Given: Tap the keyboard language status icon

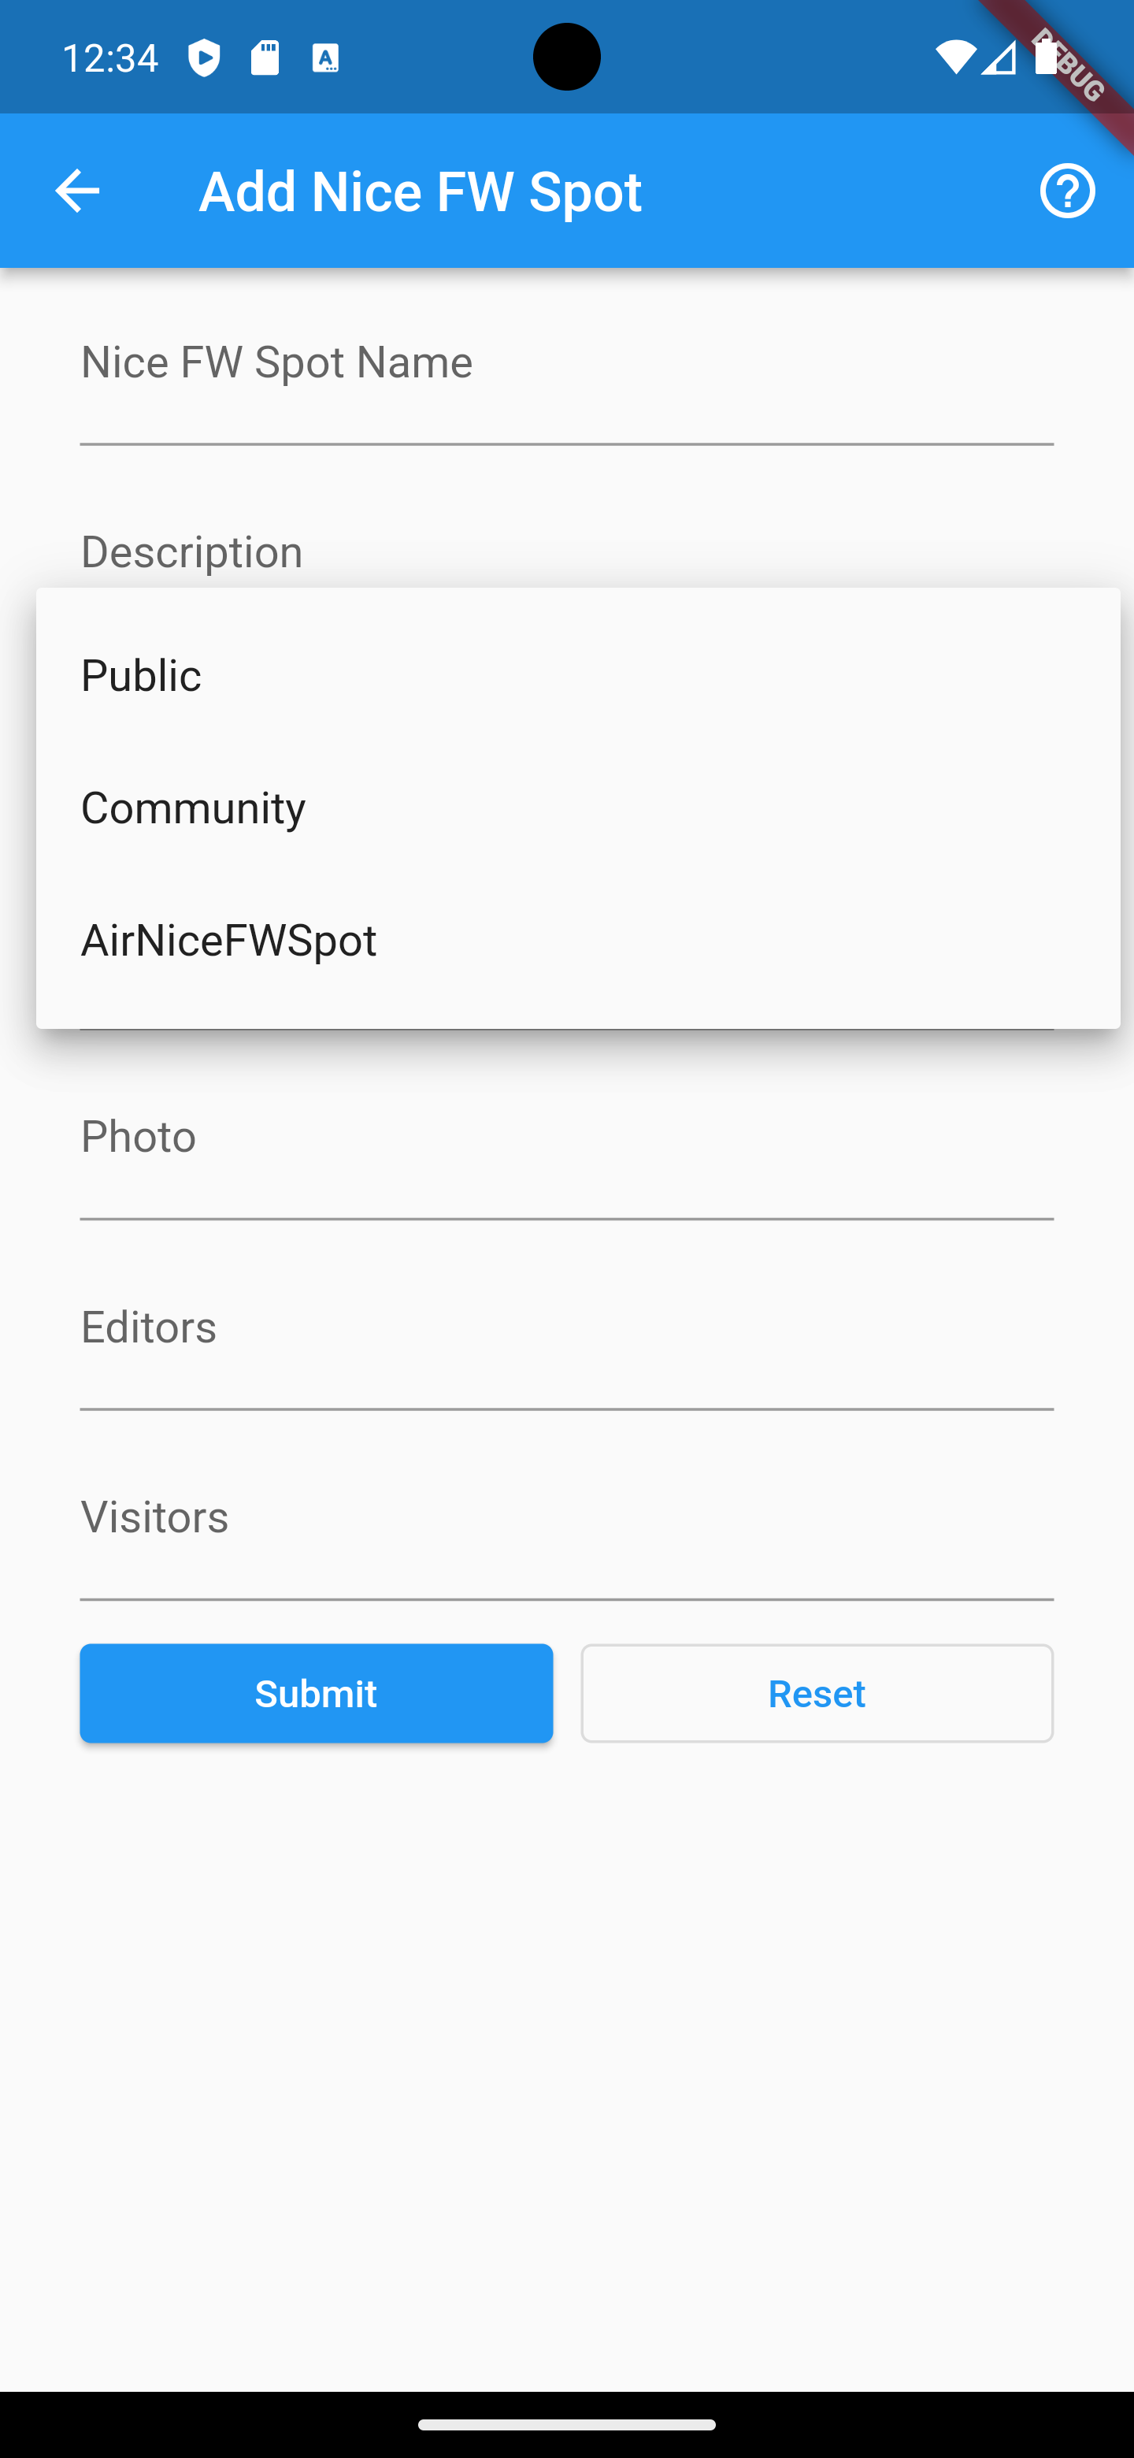Looking at the screenshot, I should coord(325,58).
